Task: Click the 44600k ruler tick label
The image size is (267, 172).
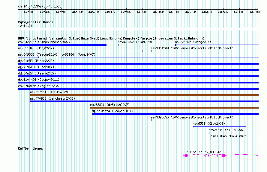Action: coord(142,12)
